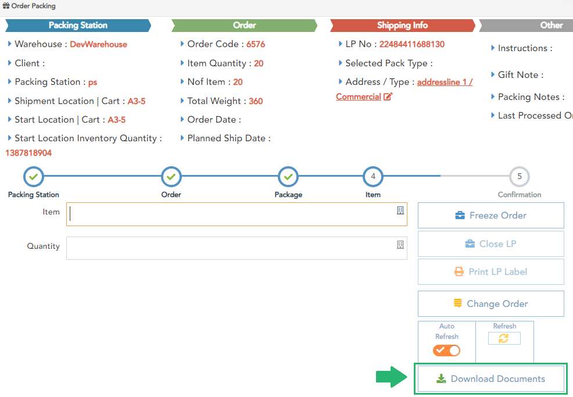573x397 pixels.
Task: Click the green checkmark on Packing Station step
Action: click(33, 176)
